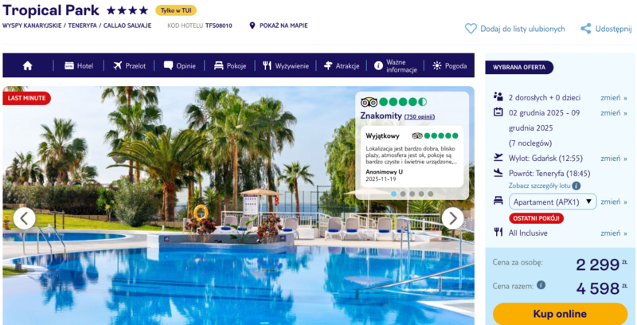
Task: Click the map pin icon Pokaż na mapie
Action: [252, 25]
